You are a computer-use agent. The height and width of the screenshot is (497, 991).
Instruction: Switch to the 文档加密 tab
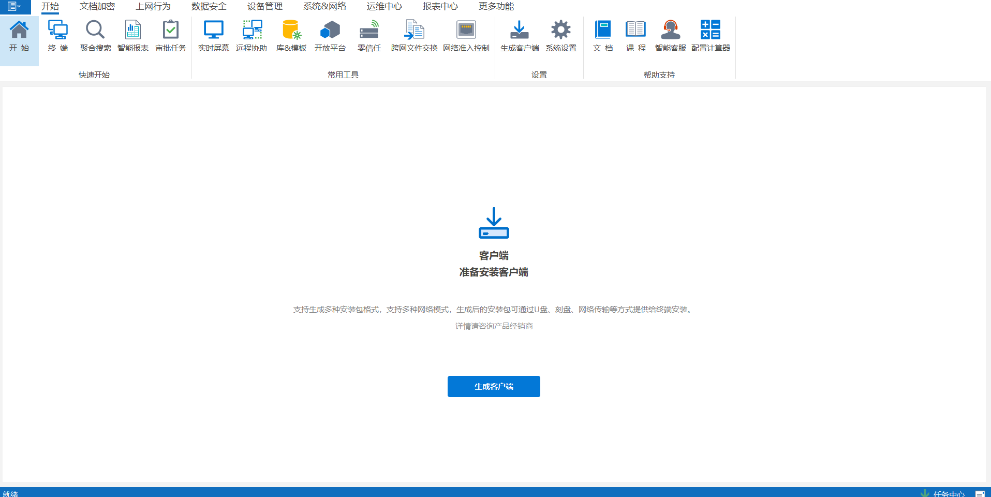pos(97,7)
